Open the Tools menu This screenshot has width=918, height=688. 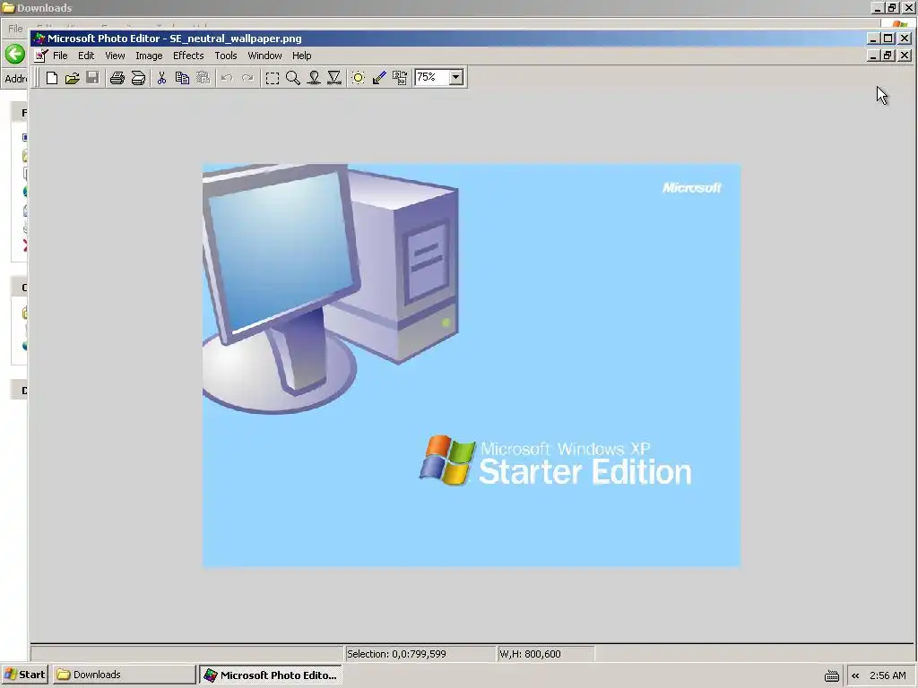[x=225, y=56]
